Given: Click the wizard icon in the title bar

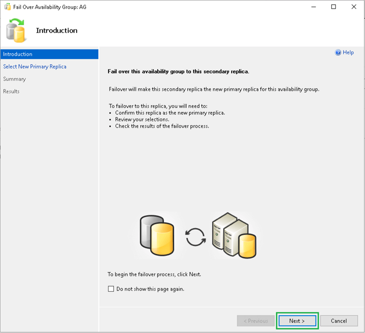Looking at the screenshot, I should click(x=7, y=7).
